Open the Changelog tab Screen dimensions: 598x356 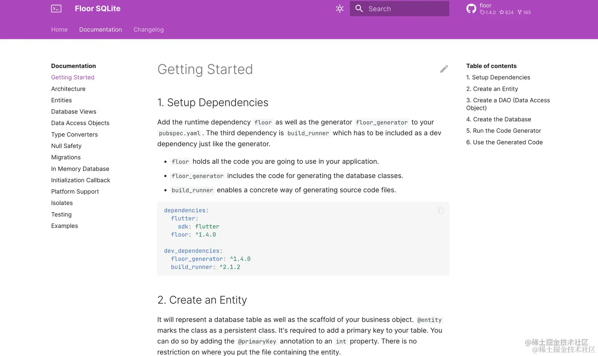[149, 30]
